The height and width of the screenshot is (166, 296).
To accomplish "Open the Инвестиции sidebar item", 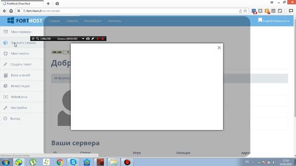I will coord(22,86).
